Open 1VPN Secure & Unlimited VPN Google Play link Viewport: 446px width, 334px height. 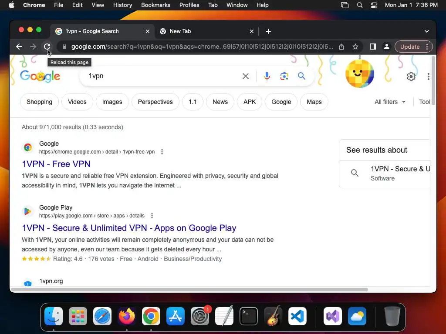tap(129, 228)
